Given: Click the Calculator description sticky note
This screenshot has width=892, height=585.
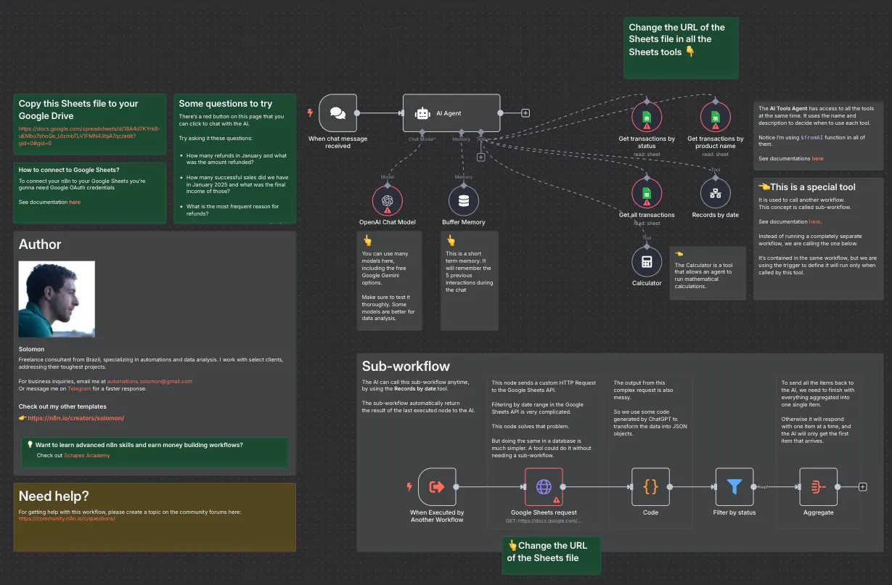Looking at the screenshot, I should tap(708, 271).
